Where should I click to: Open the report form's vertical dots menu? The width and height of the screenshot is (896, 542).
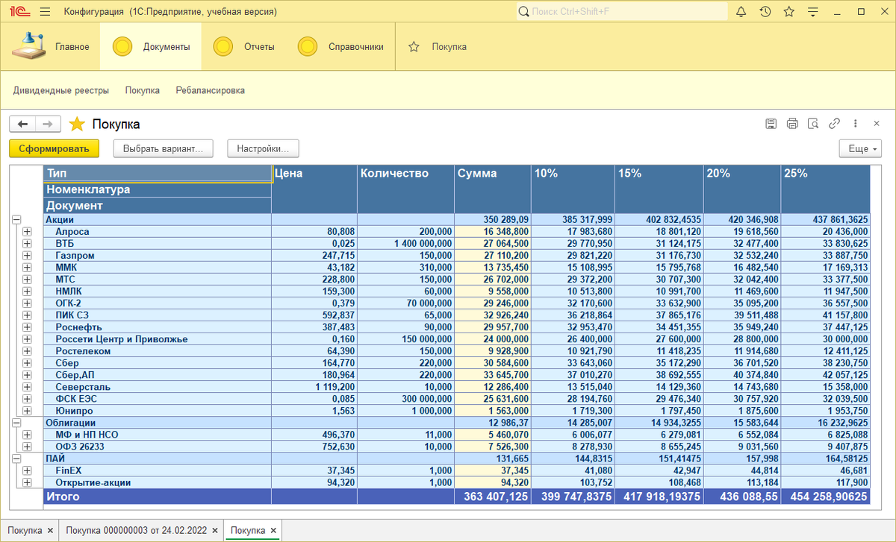(x=856, y=124)
